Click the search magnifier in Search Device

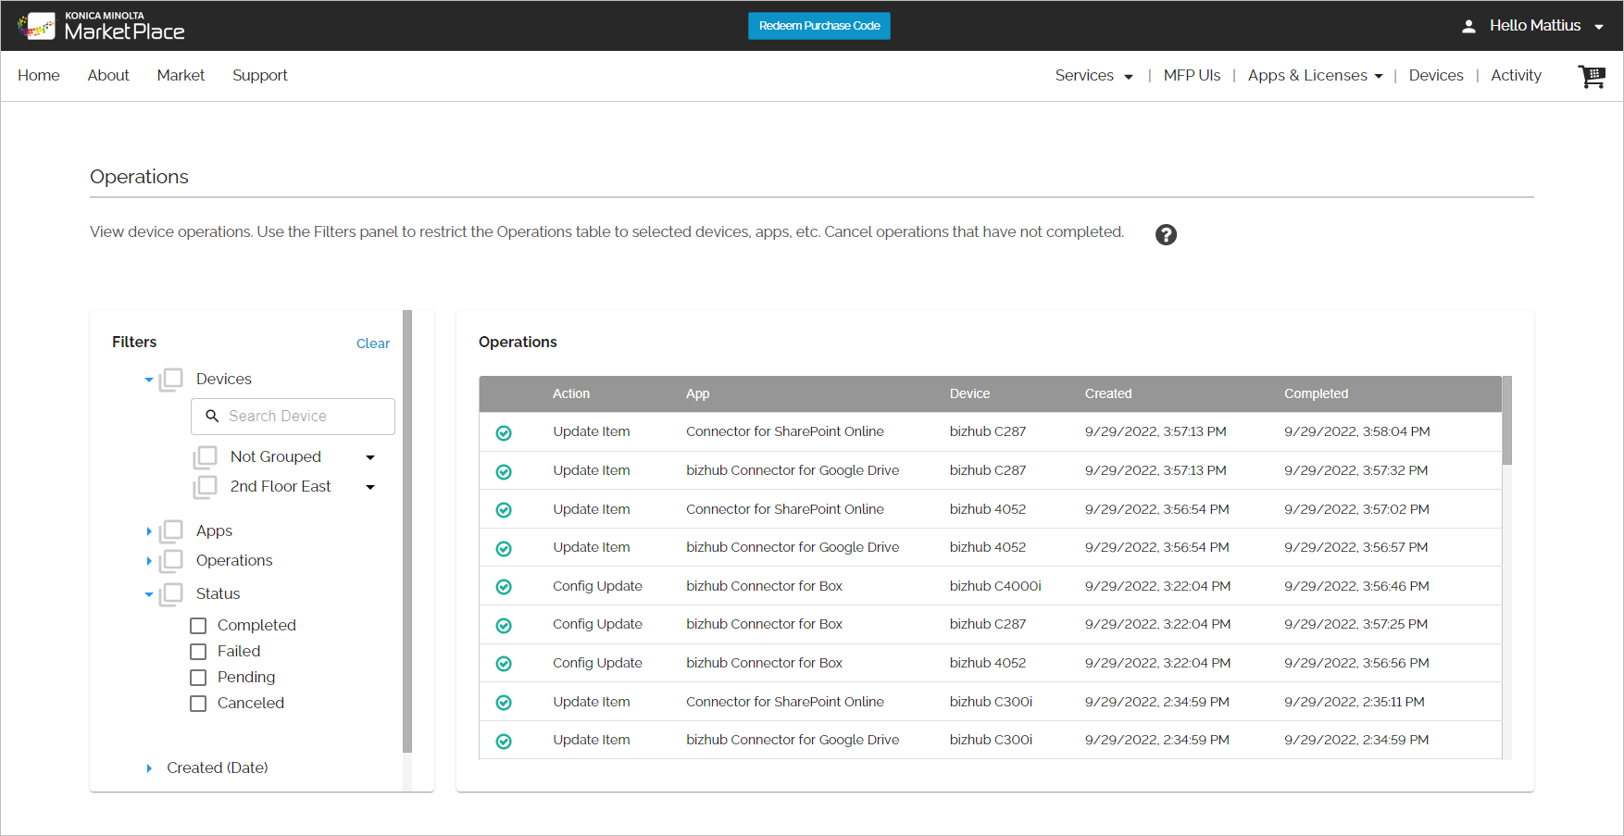coord(212,416)
